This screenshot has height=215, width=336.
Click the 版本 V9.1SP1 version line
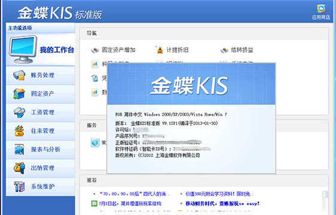(167, 124)
